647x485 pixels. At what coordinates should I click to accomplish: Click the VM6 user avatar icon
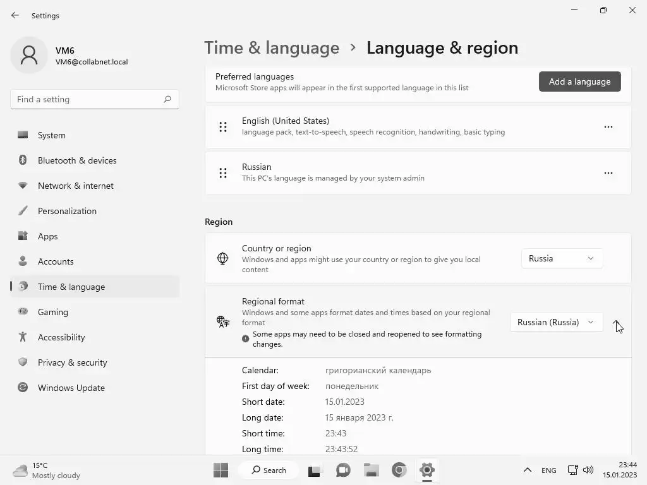click(29, 55)
